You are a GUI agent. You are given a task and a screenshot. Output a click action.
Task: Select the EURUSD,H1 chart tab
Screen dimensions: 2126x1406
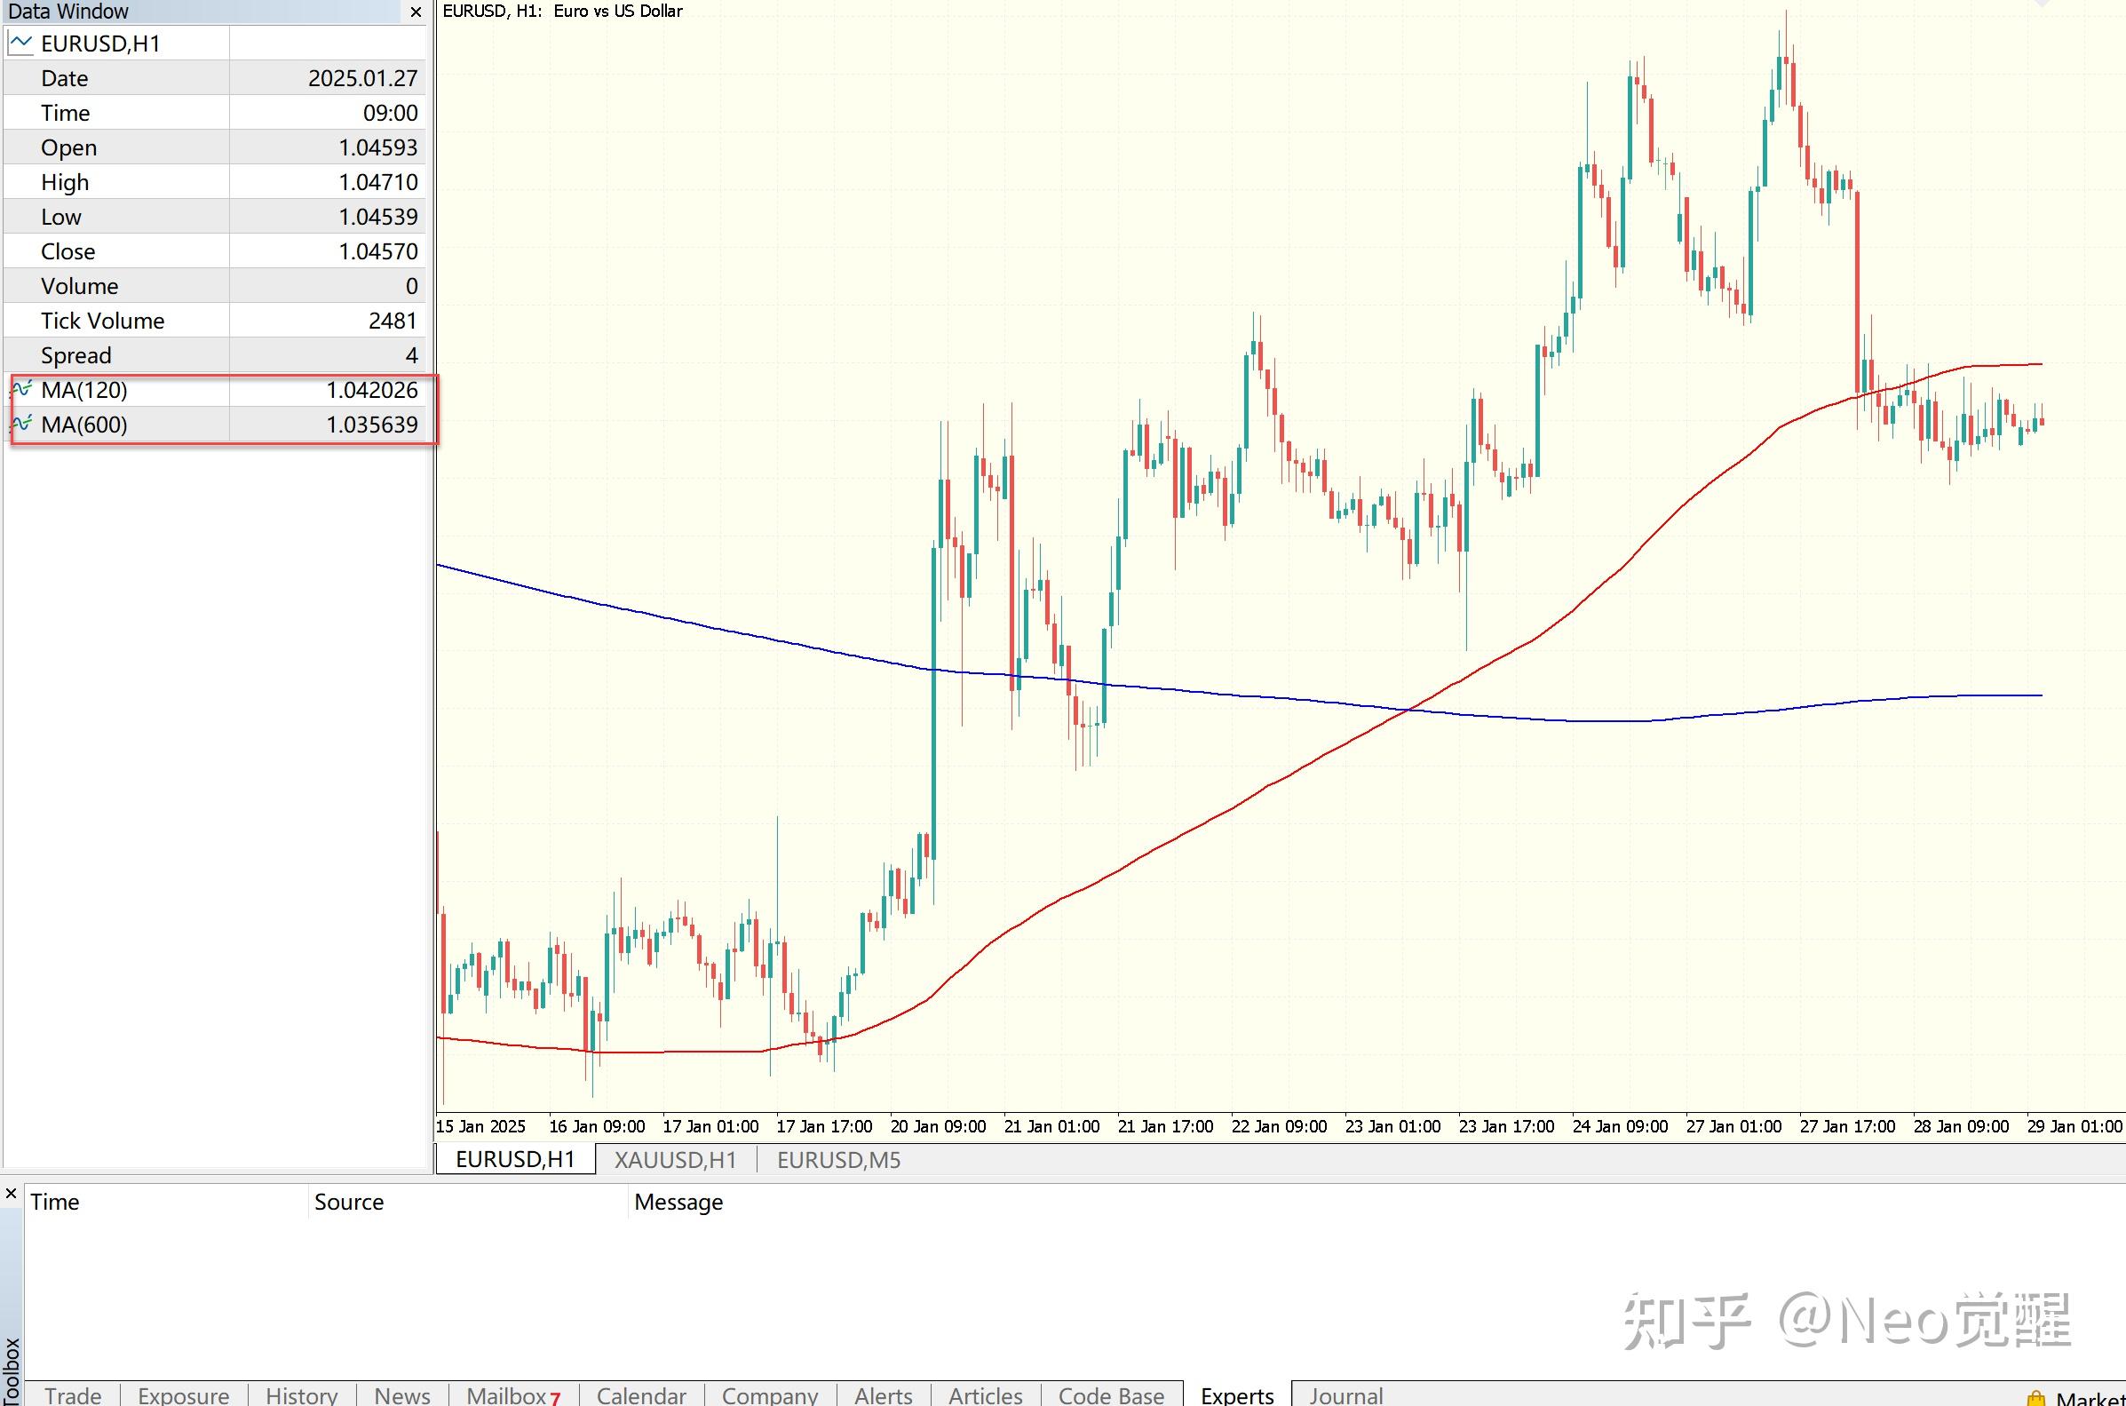pyautogui.click(x=515, y=1159)
